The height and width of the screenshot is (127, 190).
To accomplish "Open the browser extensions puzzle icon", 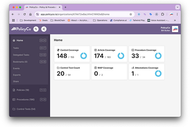I will pos(162,14).
